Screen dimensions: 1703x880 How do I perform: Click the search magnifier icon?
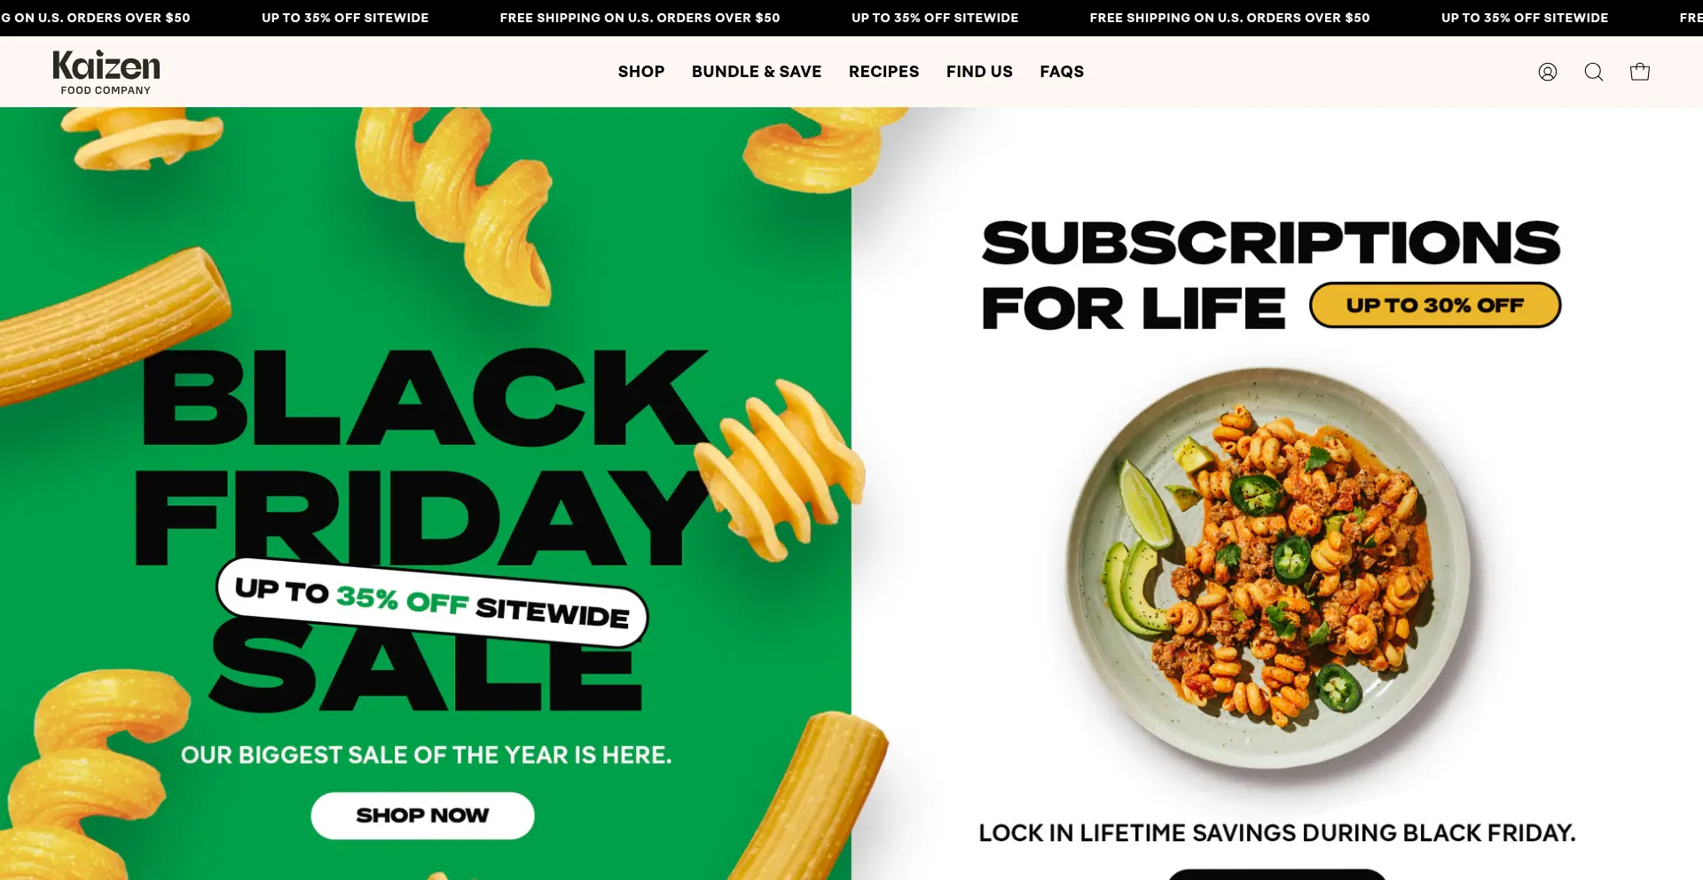[1593, 72]
